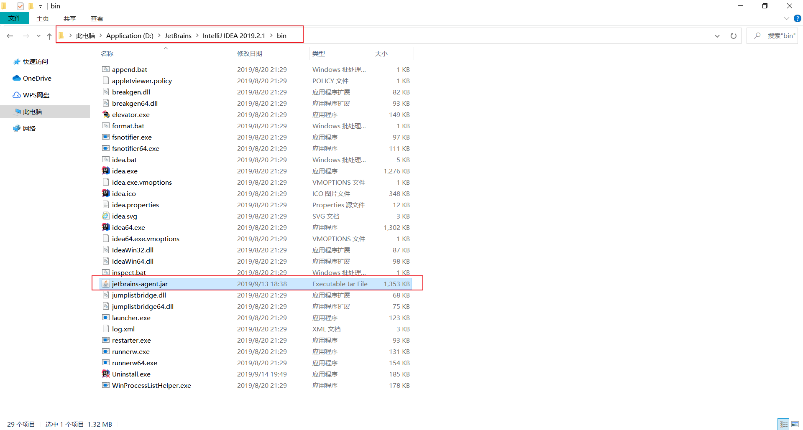Viewport: 803px width, 430px height.
Task: Select idea.properties file icon
Action: pyautogui.click(x=106, y=204)
